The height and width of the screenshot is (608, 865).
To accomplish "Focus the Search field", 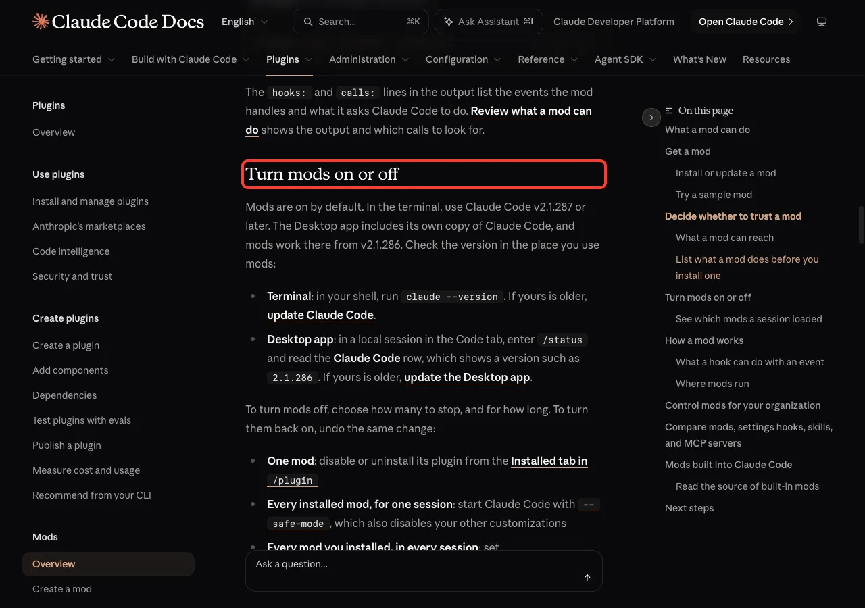I will point(361,22).
